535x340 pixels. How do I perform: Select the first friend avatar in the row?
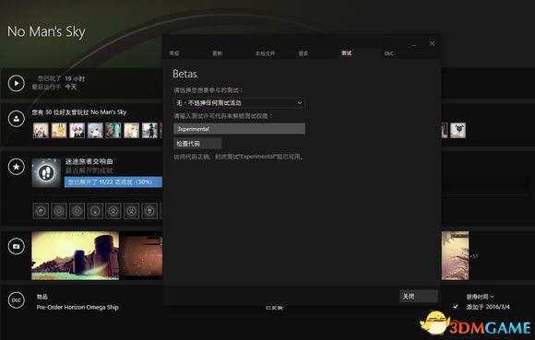tap(41, 131)
